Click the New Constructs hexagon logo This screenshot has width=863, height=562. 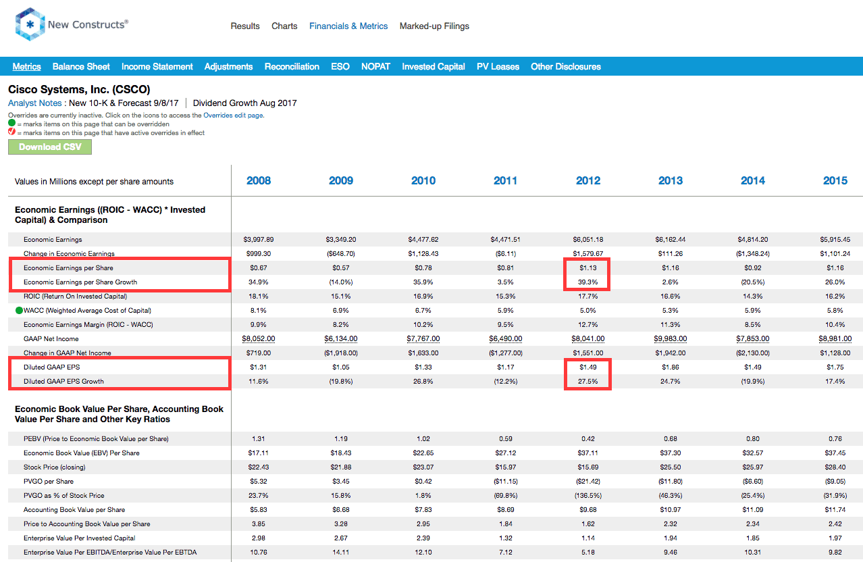click(x=29, y=26)
